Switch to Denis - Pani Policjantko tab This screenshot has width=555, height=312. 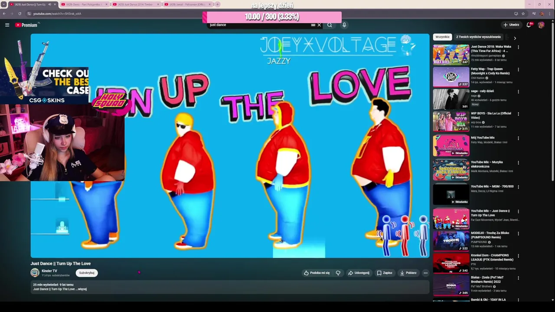pyautogui.click(x=85, y=4)
